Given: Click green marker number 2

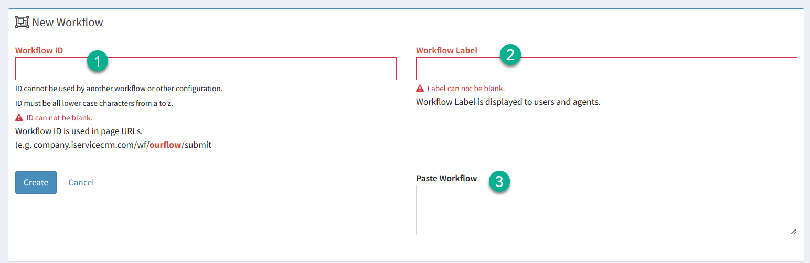Looking at the screenshot, I should (510, 54).
